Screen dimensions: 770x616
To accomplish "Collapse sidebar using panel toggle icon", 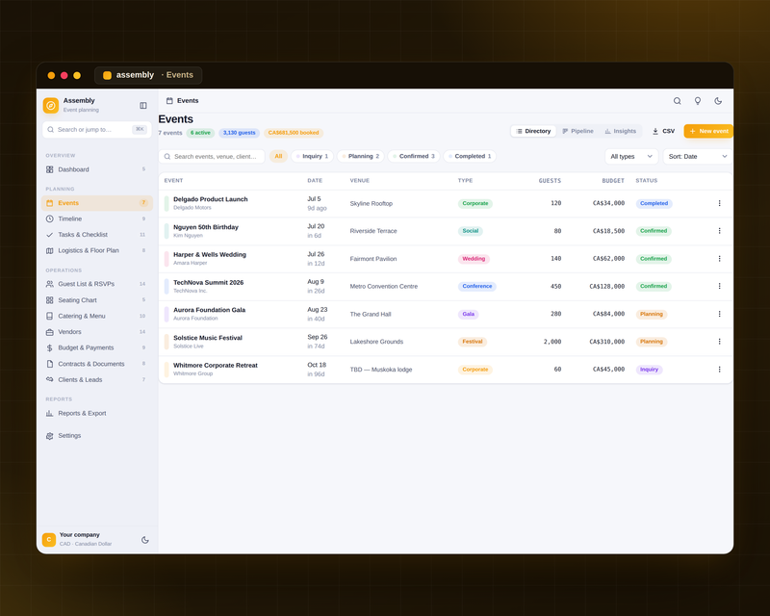I will pyautogui.click(x=142, y=106).
